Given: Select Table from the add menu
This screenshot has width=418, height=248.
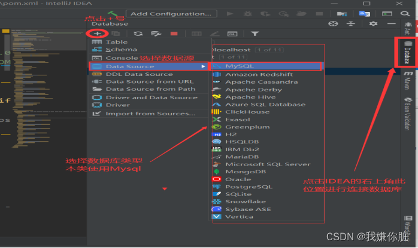Looking at the screenshot, I should click(x=149, y=42).
